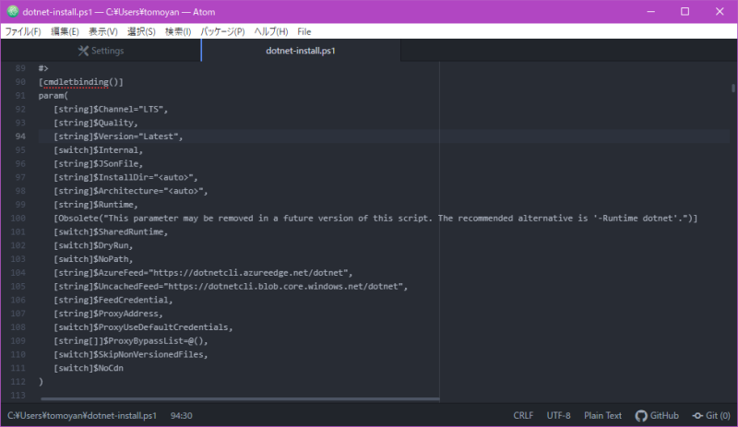
Task: Click the Atom app icon in title bar
Action: [12, 12]
